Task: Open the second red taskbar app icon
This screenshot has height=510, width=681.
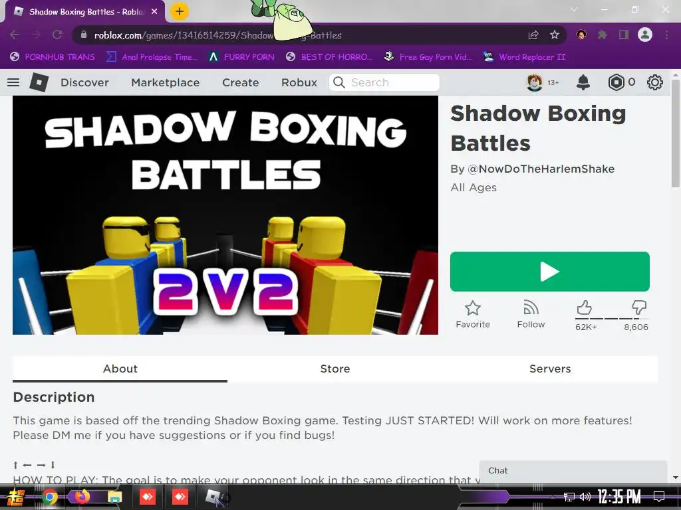Action: tap(180, 497)
